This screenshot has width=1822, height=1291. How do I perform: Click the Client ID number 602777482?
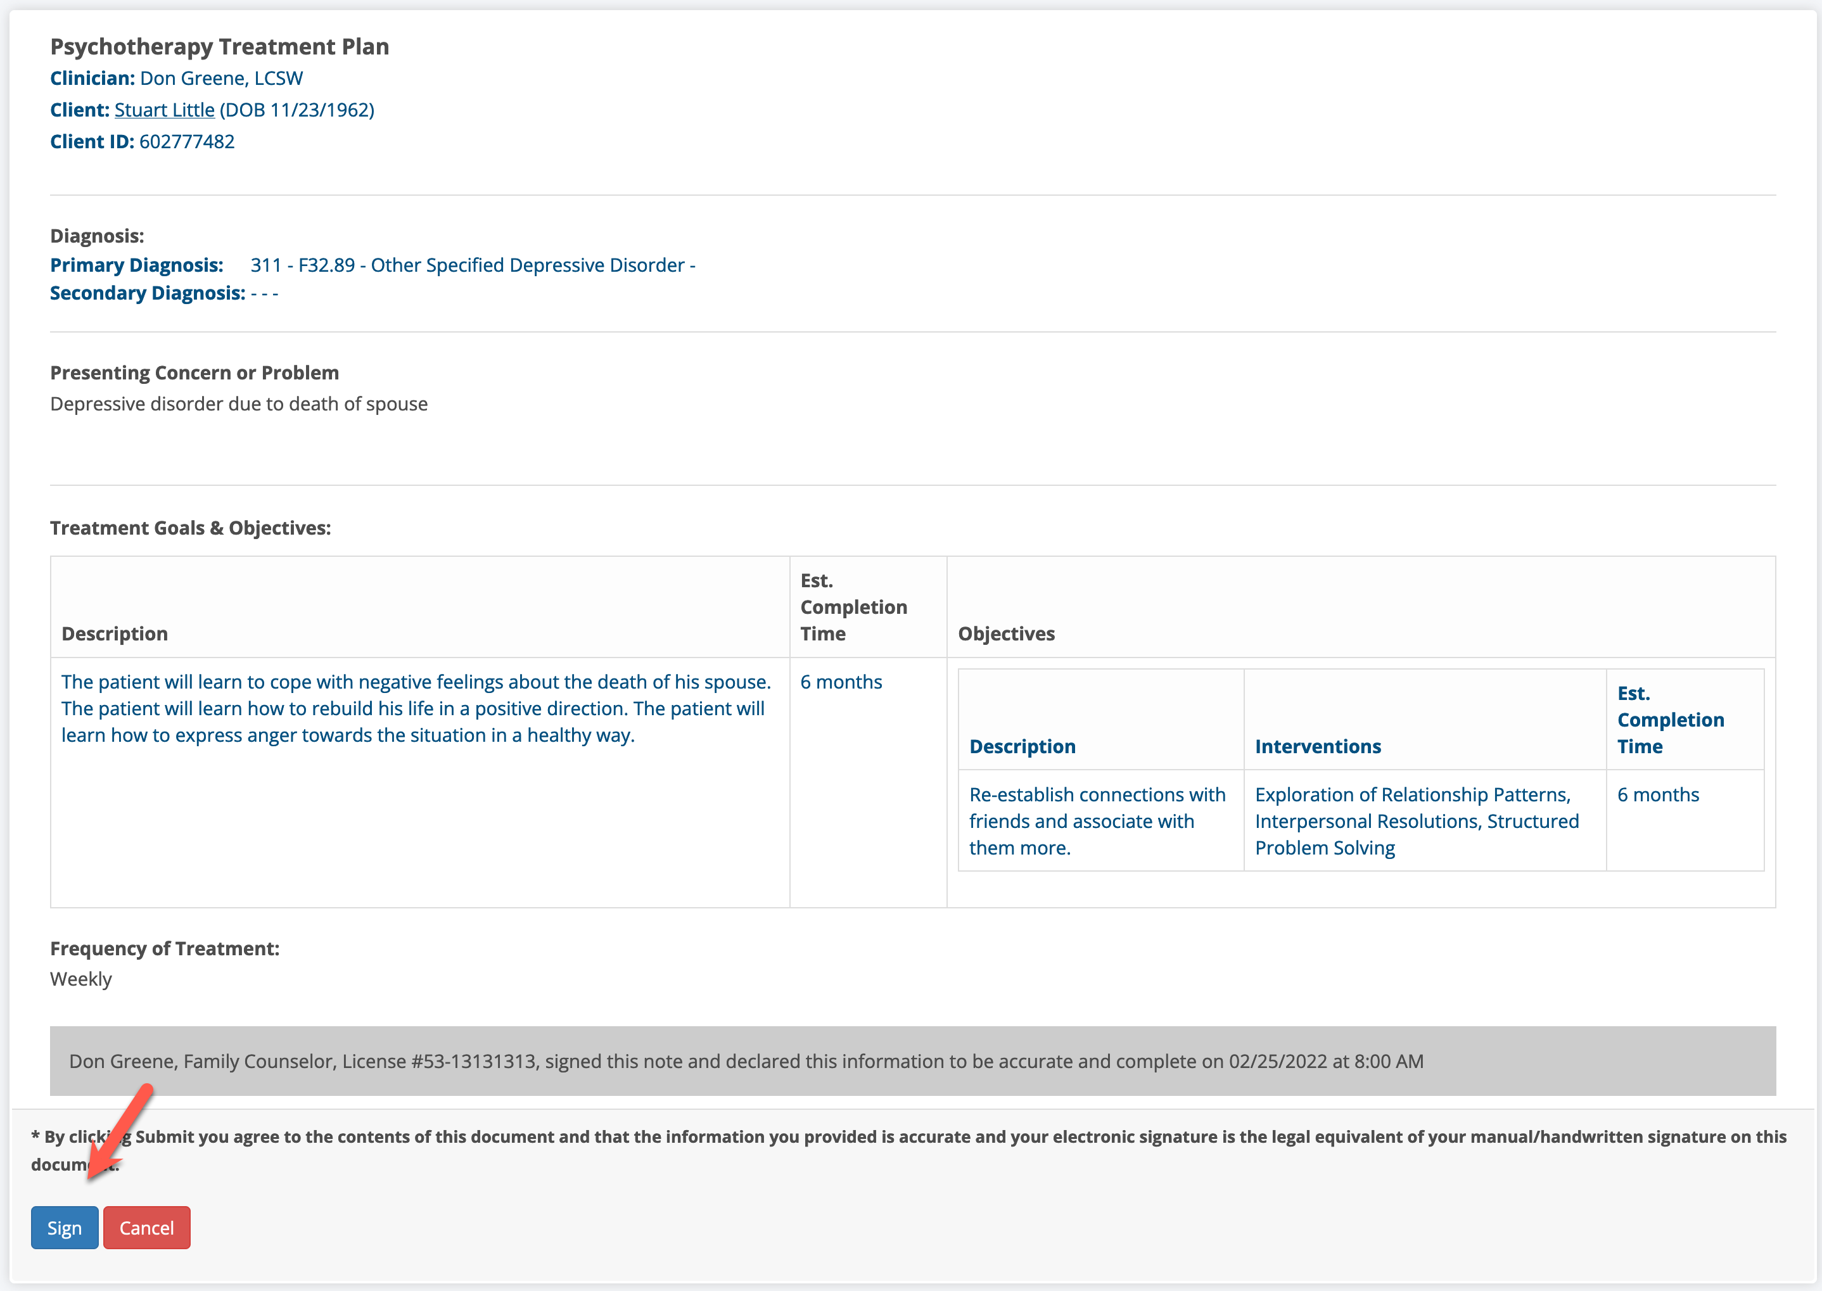click(x=186, y=141)
